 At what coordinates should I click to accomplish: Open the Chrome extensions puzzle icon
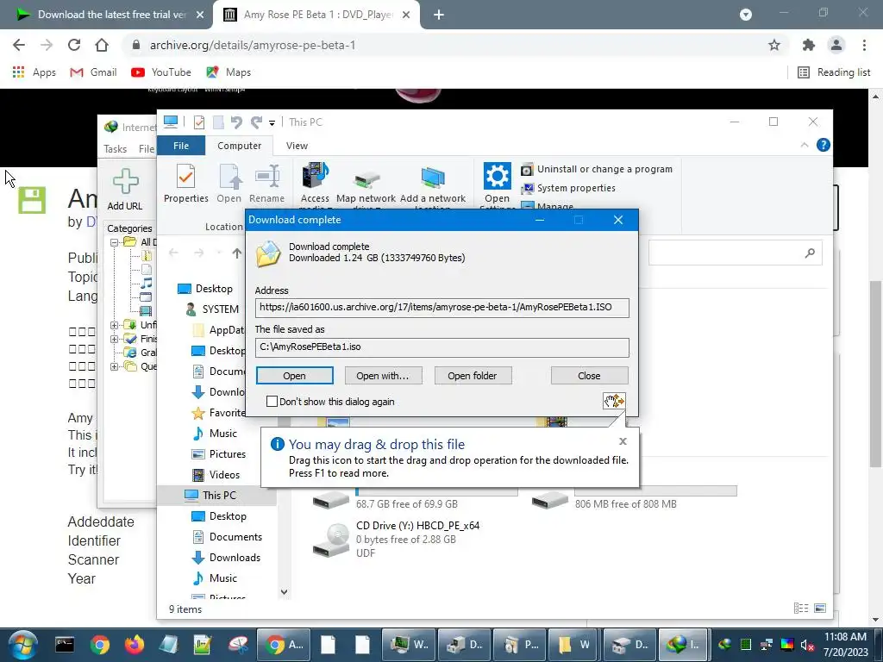pyautogui.click(x=809, y=45)
